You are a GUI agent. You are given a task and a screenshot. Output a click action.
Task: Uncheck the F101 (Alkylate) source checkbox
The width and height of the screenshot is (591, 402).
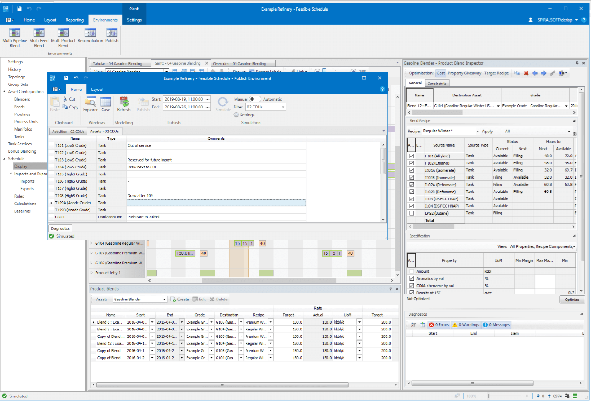tap(411, 156)
